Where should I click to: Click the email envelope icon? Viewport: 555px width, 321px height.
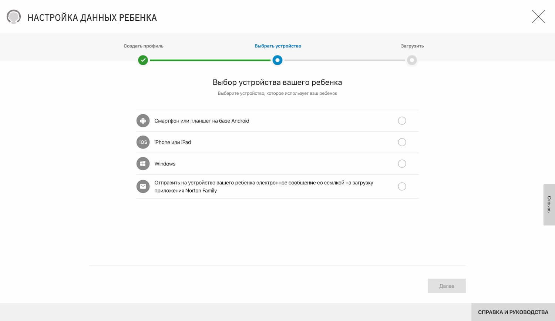click(143, 186)
